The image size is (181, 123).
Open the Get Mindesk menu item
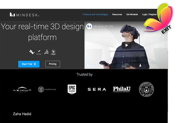coord(132,14)
